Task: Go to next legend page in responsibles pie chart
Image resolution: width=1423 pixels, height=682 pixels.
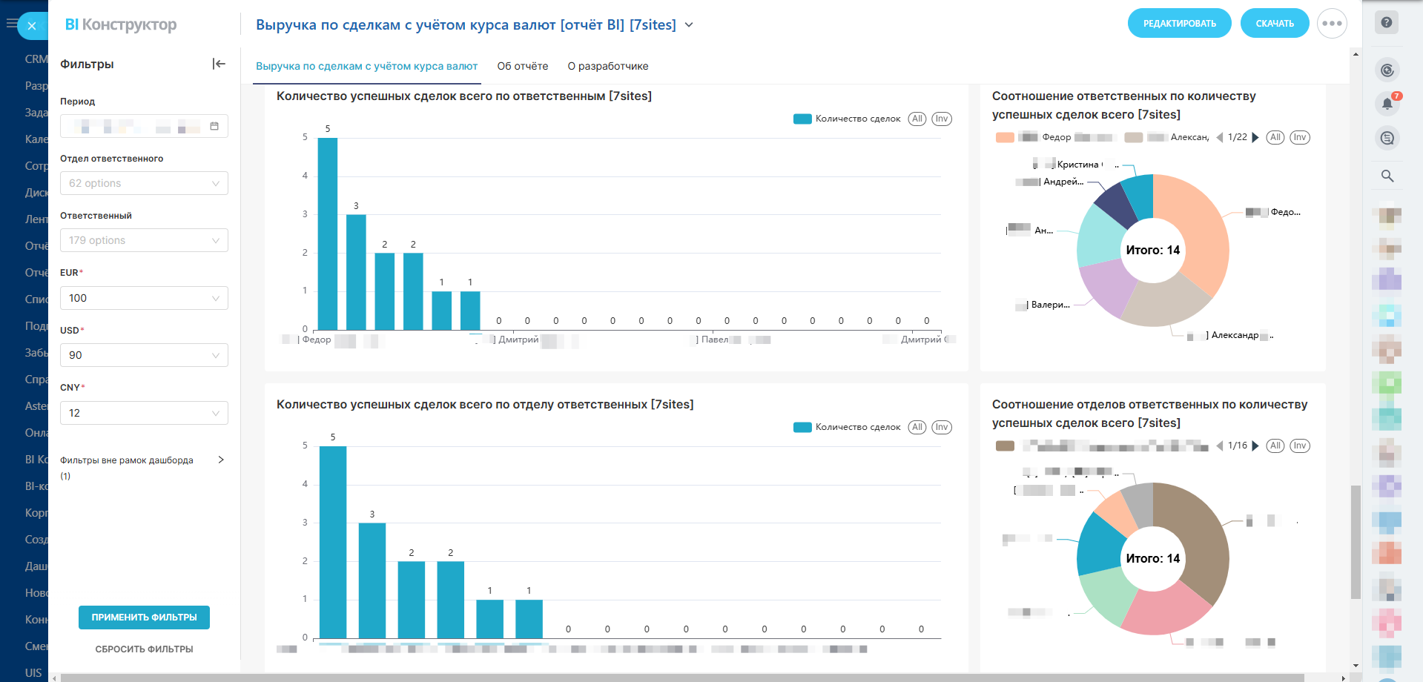Action: point(1255,137)
